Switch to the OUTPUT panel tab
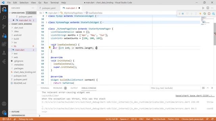Image resolution: width=216 pixels, height=121 pixels. point(74,88)
